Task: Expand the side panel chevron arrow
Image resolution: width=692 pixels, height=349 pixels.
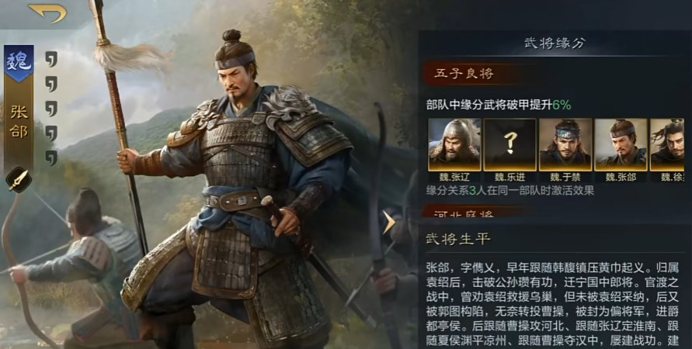Action: coord(389,222)
